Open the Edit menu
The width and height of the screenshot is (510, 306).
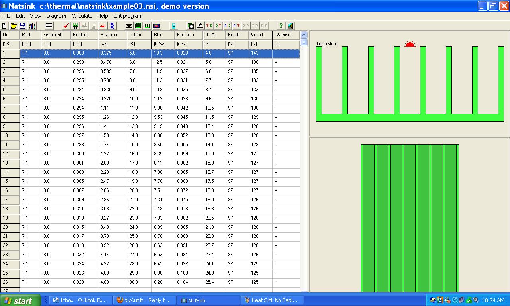(x=20, y=16)
